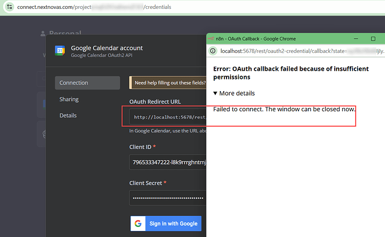The image size is (385, 237).
Task: Click the n8n favicon in popup title bar
Action: 211,39
